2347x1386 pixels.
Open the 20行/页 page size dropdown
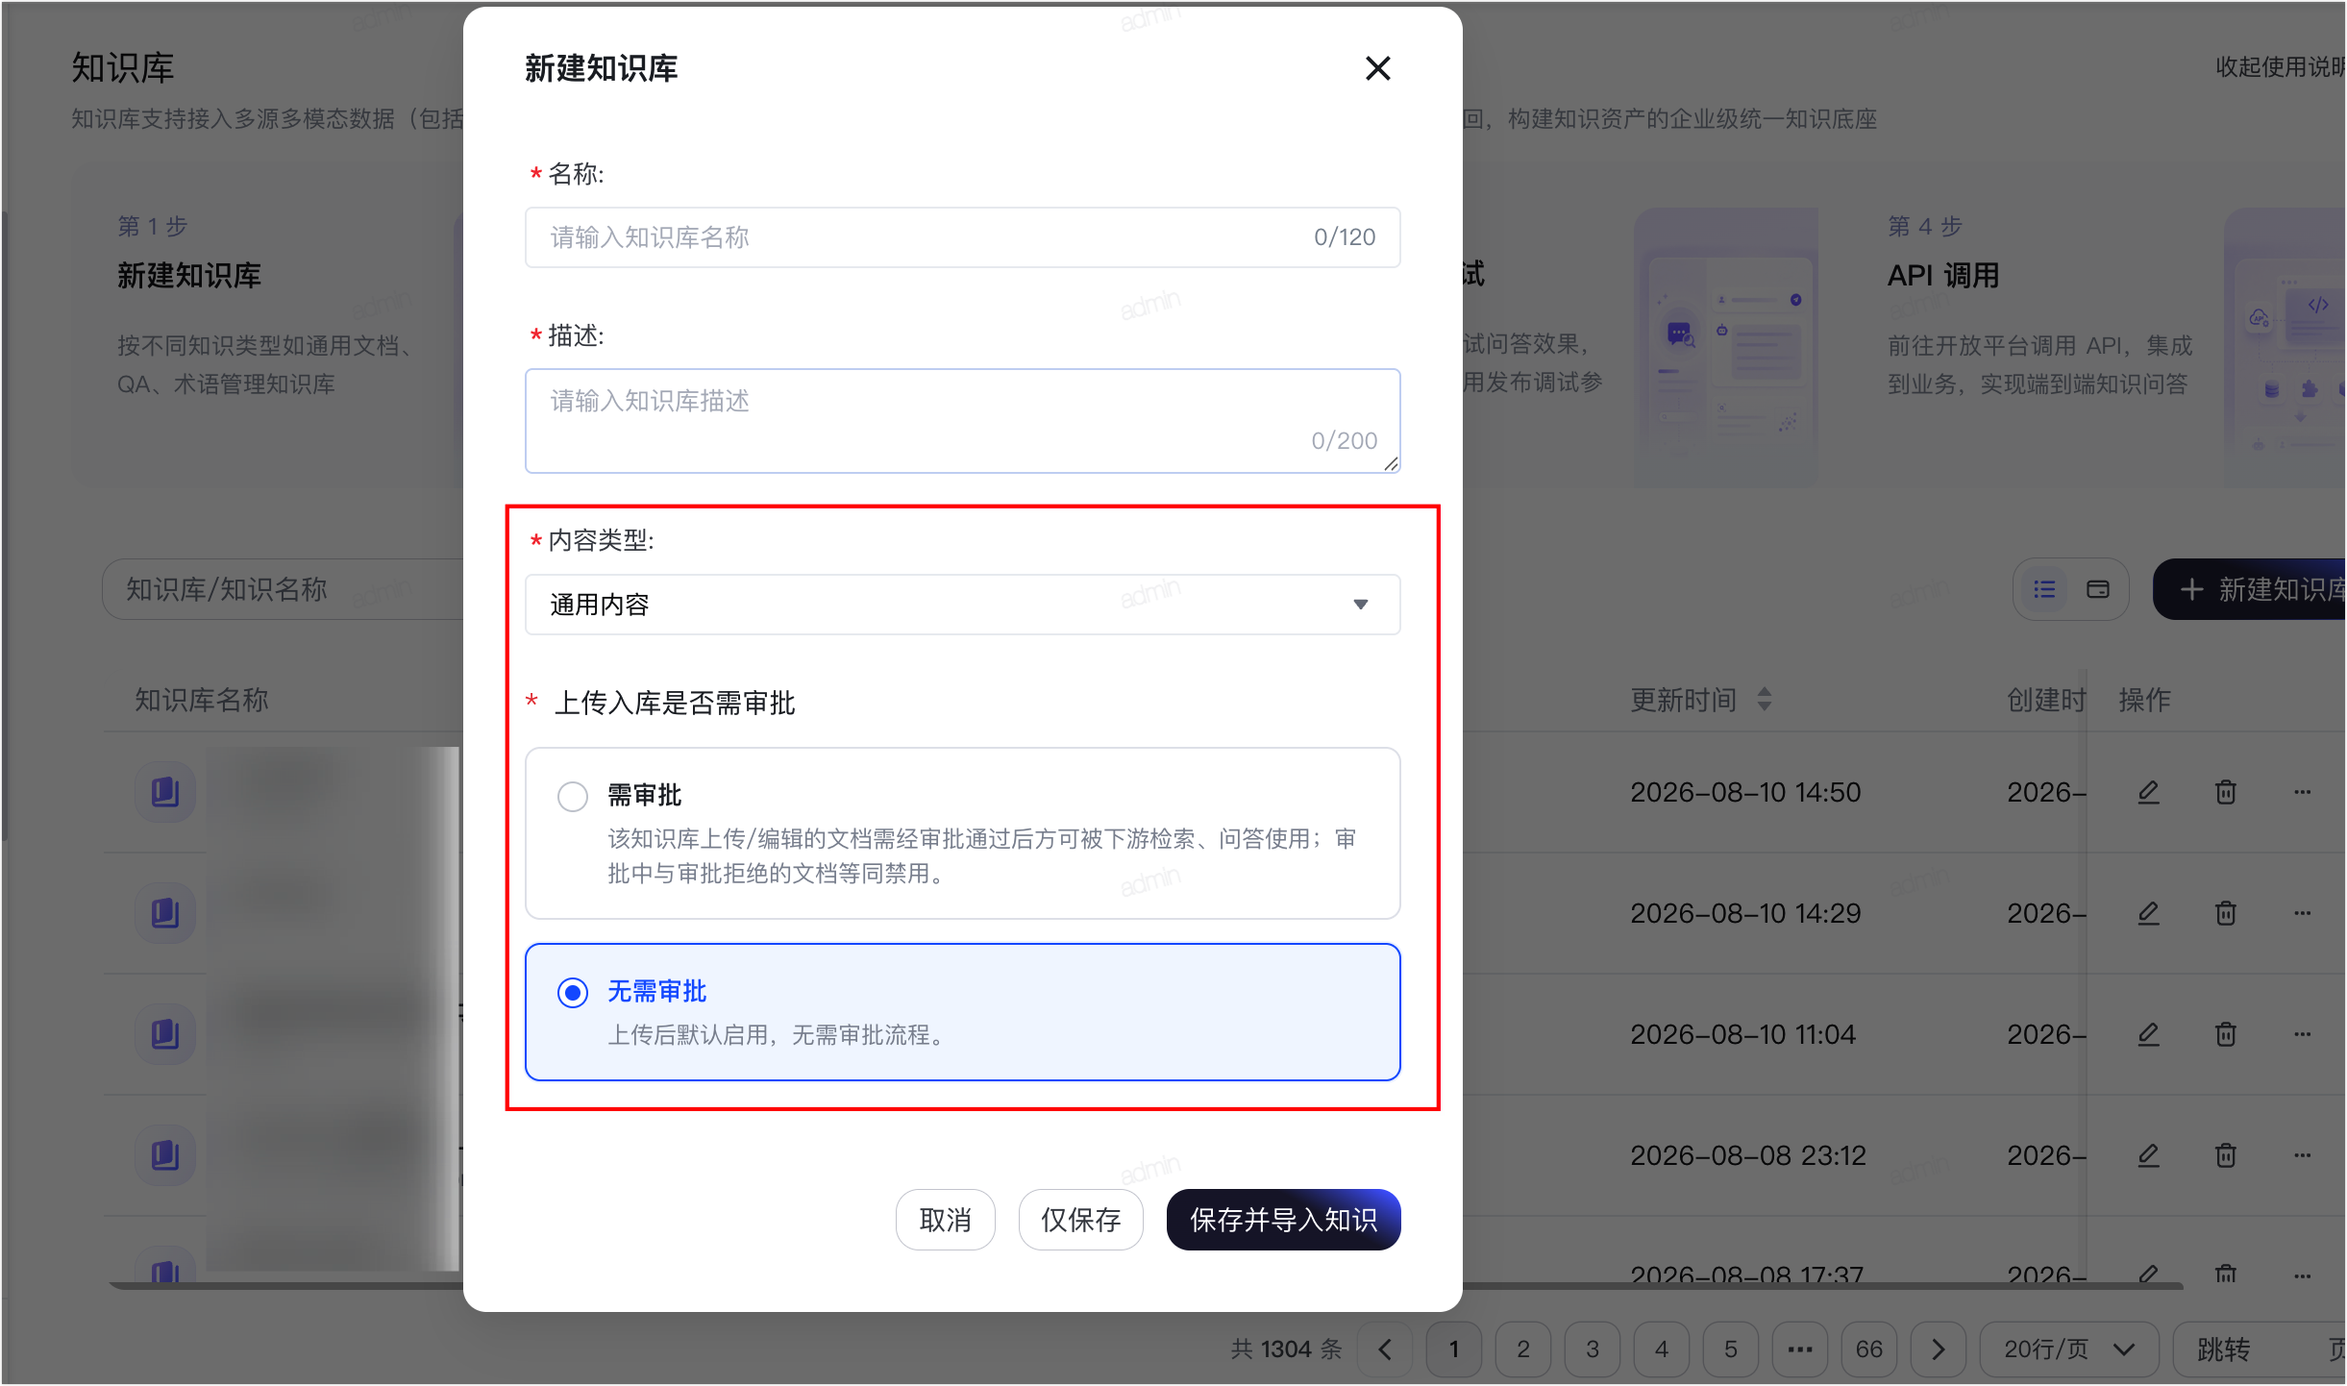[2069, 1349]
